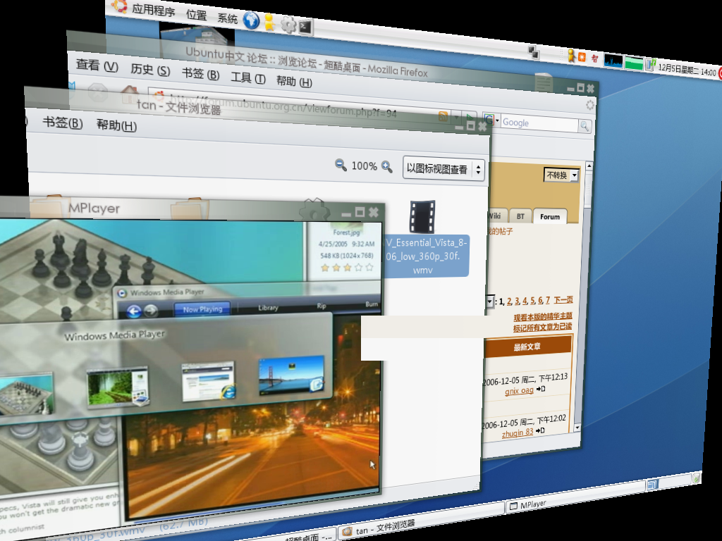Open the Firefox address bar history dropdown

tap(456, 118)
